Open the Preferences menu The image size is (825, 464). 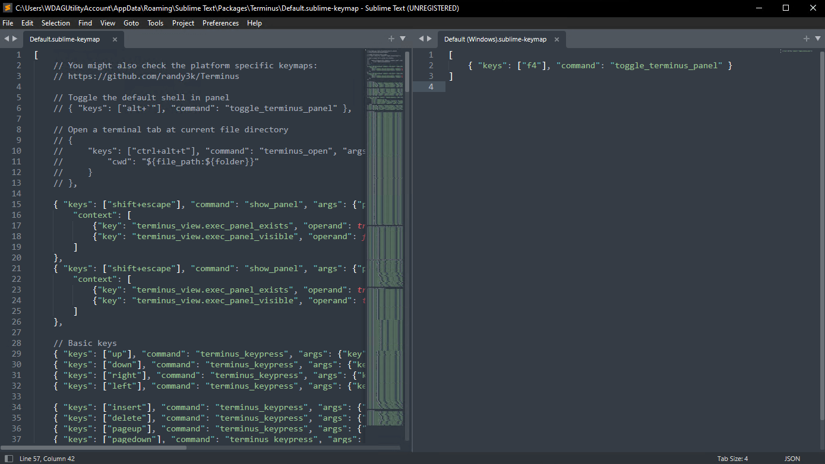point(220,23)
